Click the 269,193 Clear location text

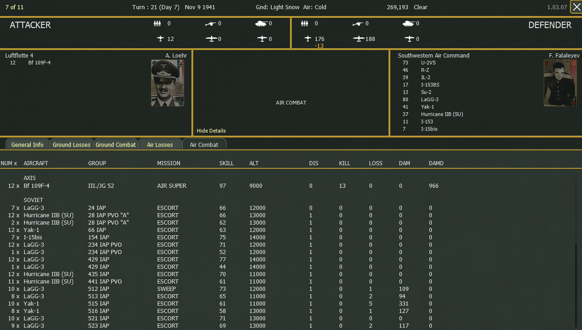(x=407, y=7)
